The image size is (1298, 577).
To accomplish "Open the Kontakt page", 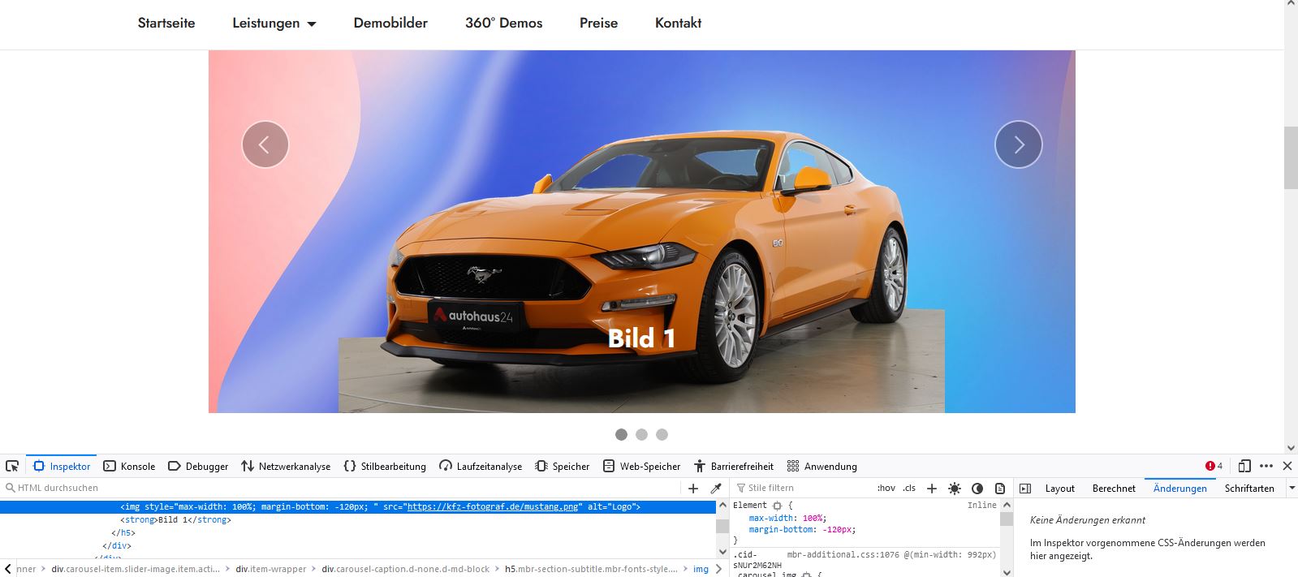I will coord(678,23).
